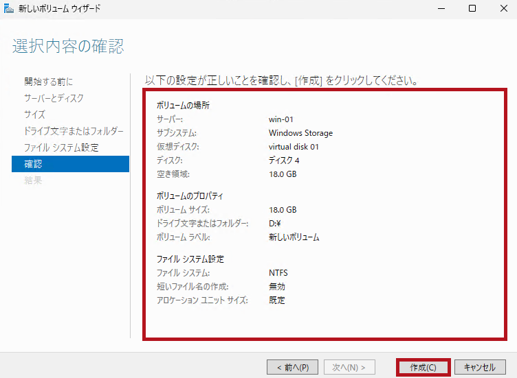Click 作成(C) to create the volume
This screenshot has height=378, width=517.
pos(423,367)
